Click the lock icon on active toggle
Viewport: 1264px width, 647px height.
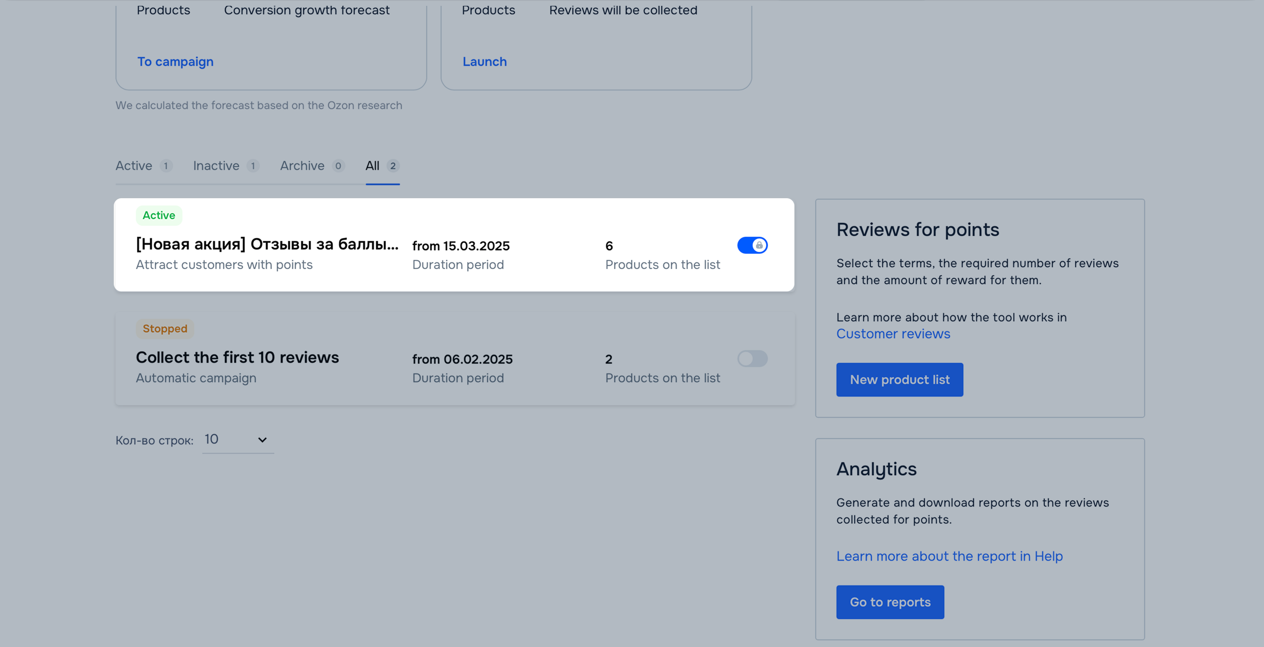point(759,245)
